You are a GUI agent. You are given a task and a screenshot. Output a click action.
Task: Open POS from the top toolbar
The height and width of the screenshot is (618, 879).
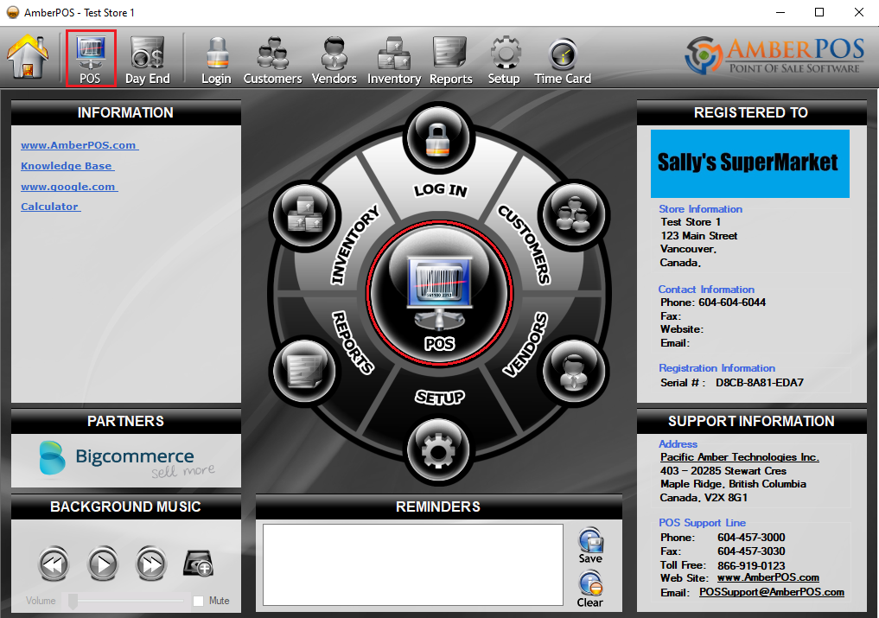(x=91, y=59)
